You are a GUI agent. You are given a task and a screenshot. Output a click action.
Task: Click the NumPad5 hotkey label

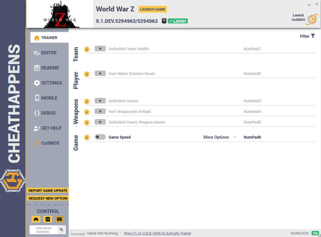252,122
